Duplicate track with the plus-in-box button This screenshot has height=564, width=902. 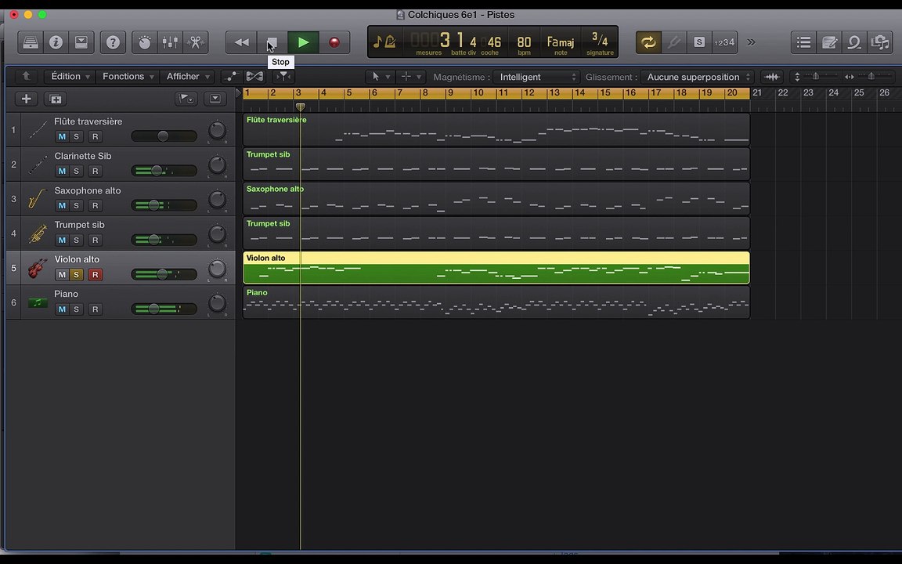[x=56, y=99]
